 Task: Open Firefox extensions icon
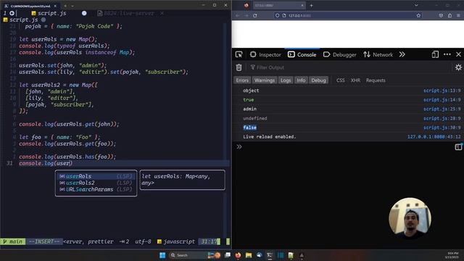[x=449, y=15]
